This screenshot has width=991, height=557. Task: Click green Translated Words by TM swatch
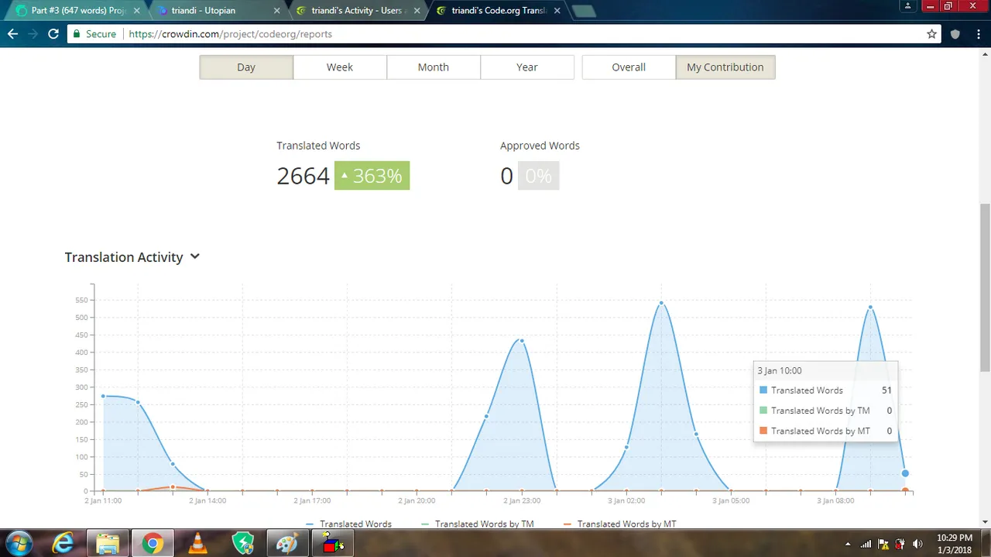[x=763, y=411]
